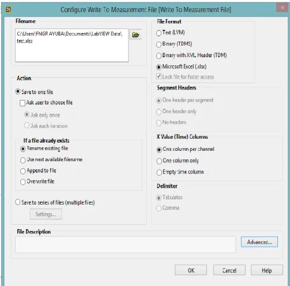This screenshot has width=290, height=286.
Task: Open the Advanced... options
Action: [x=259, y=242]
